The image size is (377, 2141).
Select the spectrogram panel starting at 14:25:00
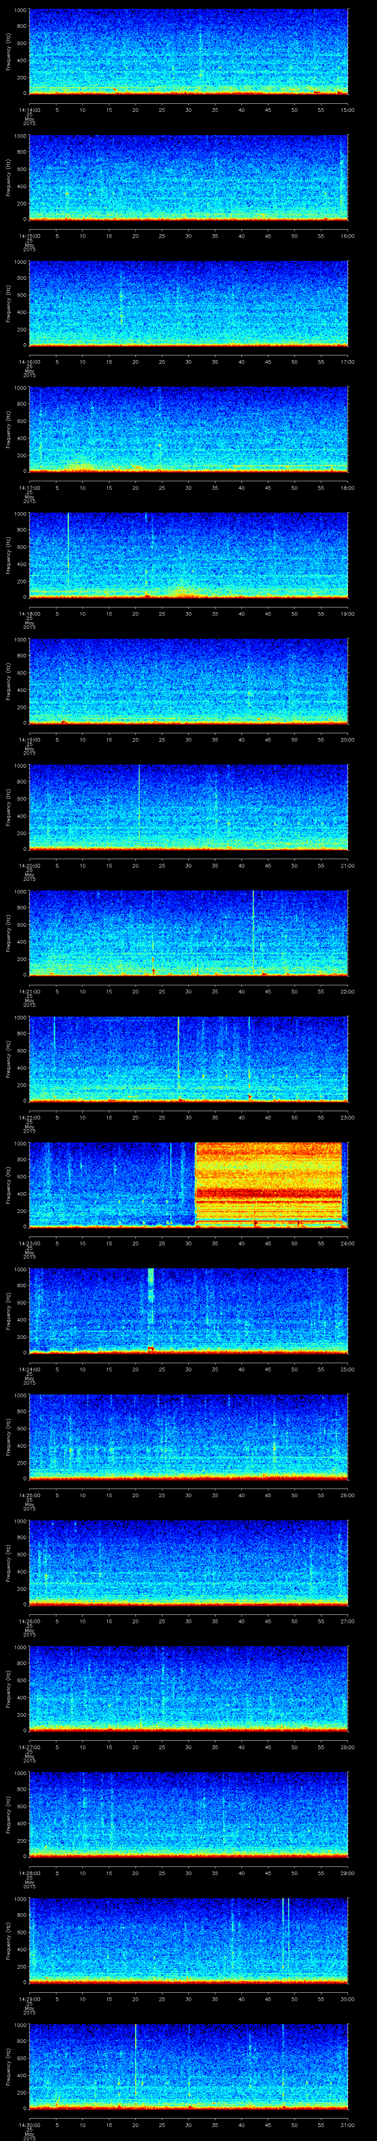(188, 1436)
